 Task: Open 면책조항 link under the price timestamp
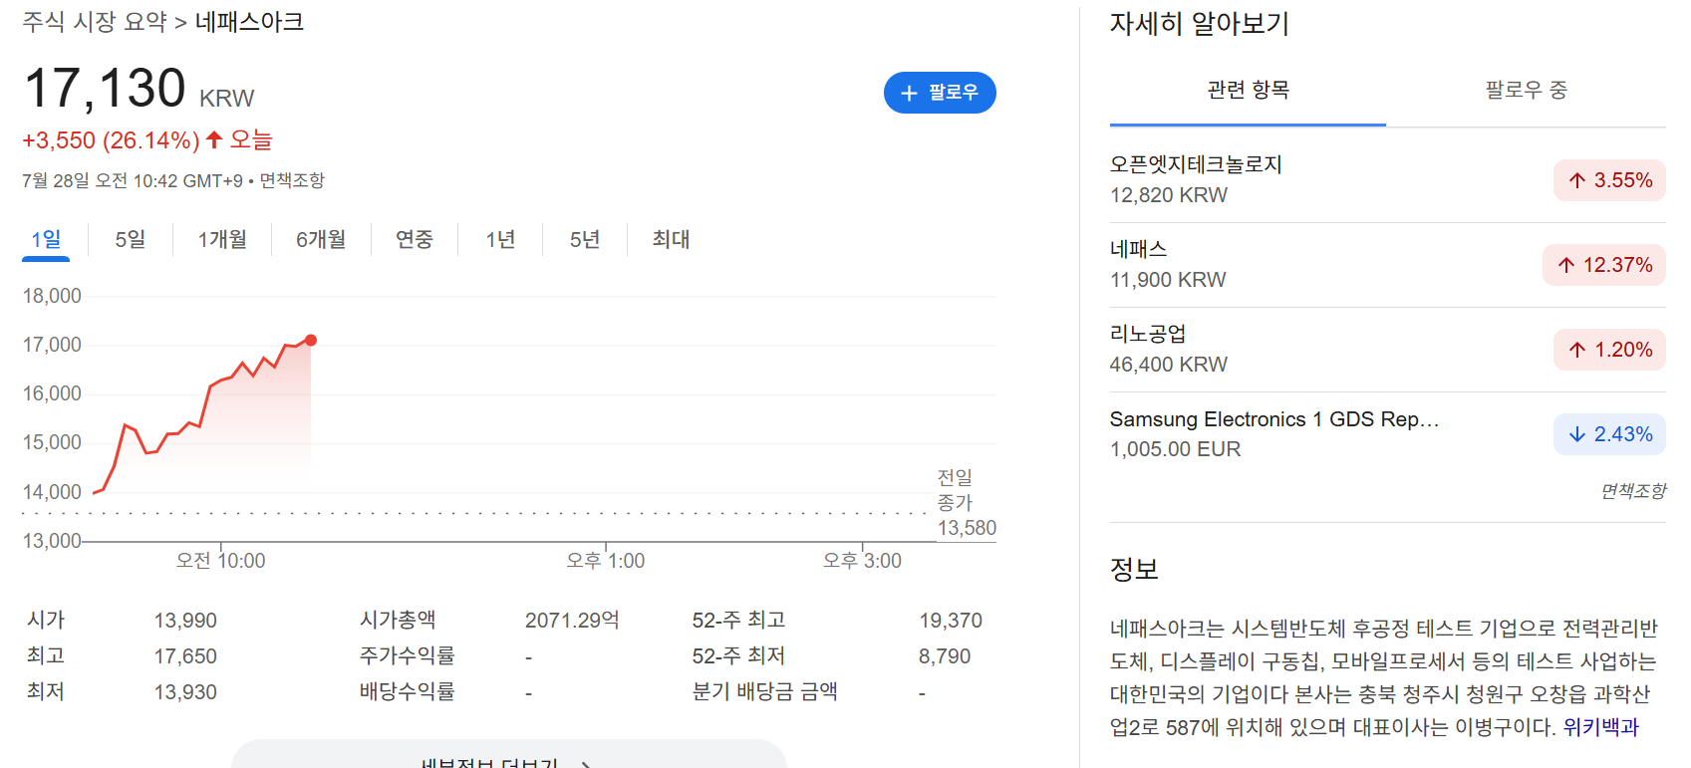point(292,180)
